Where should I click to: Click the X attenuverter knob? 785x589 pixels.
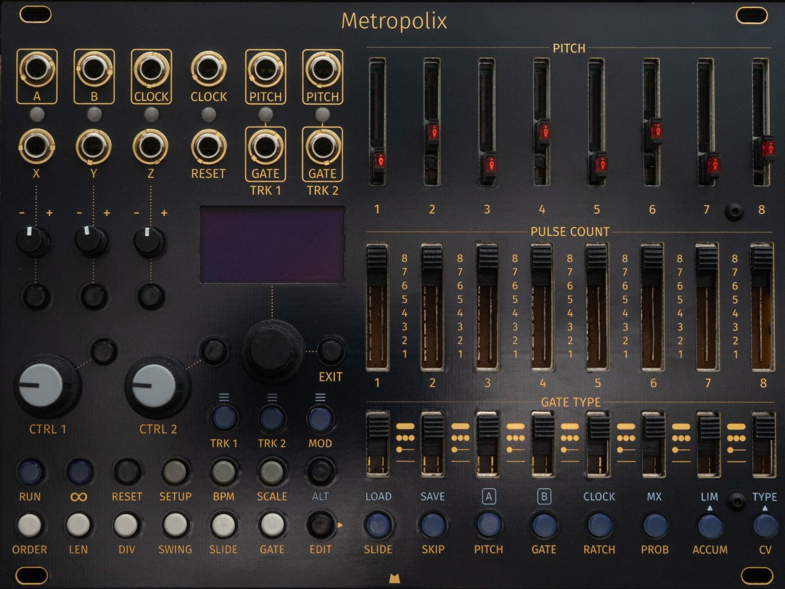click(x=33, y=241)
